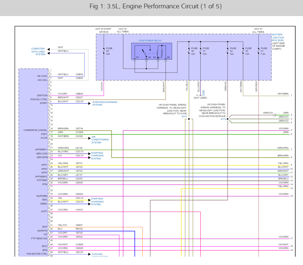Click the APPSREF1 pin label

(x=41, y=150)
